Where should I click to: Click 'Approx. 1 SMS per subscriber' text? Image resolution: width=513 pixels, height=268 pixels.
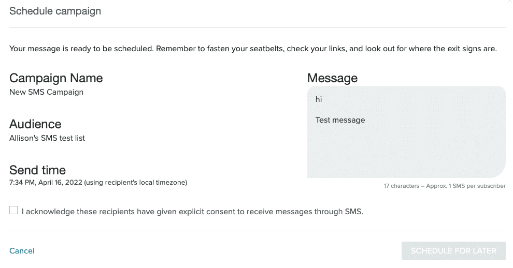tap(466, 186)
